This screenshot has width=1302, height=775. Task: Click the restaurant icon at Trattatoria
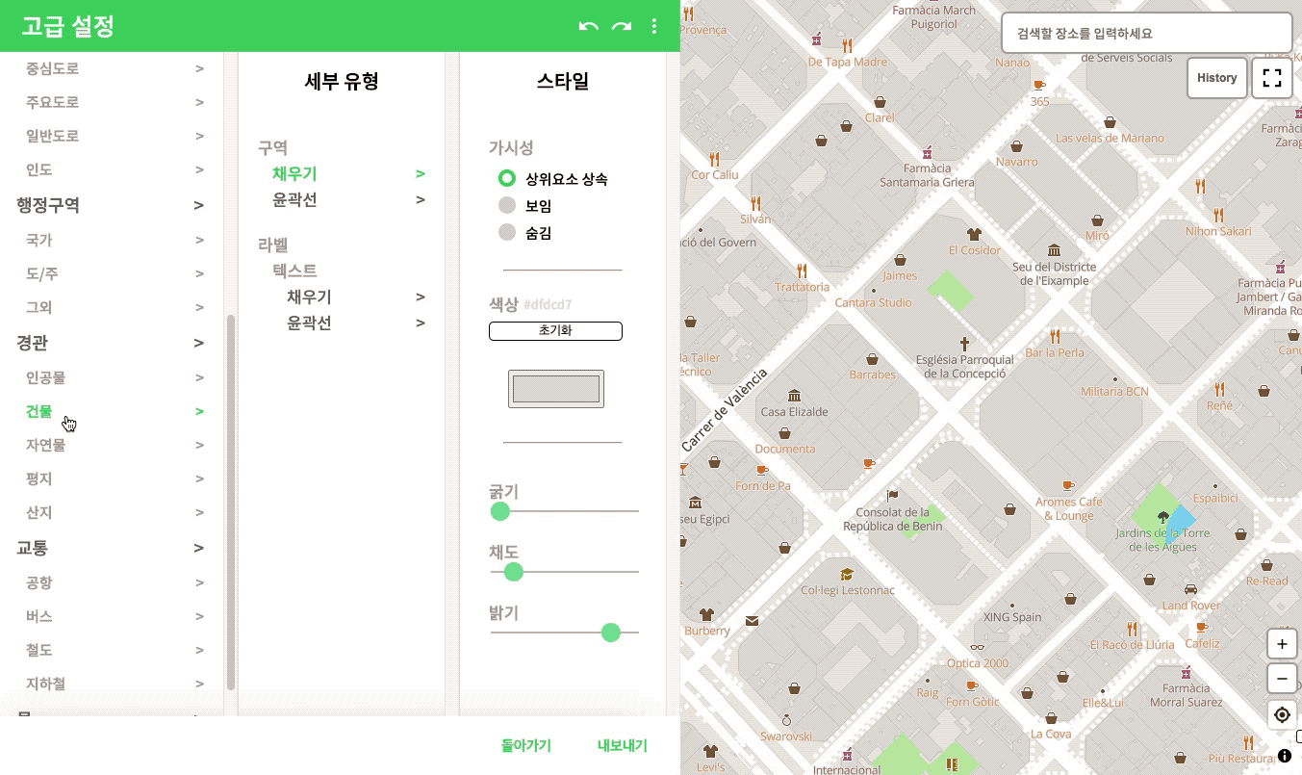pyautogui.click(x=802, y=271)
